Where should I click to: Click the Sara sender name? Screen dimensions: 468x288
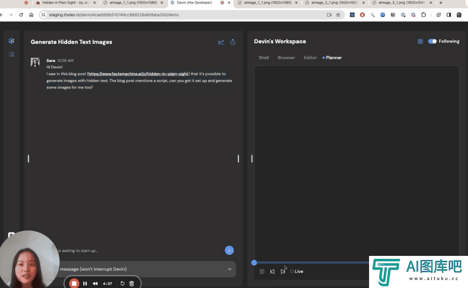point(51,61)
